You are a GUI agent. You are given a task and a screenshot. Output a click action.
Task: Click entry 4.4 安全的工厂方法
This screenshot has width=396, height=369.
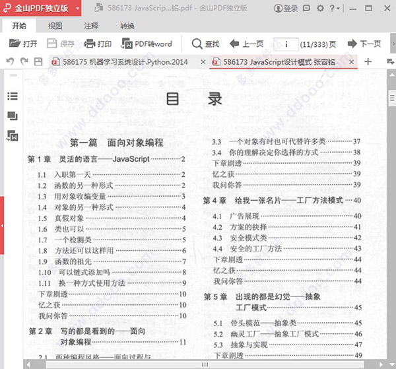(287, 249)
